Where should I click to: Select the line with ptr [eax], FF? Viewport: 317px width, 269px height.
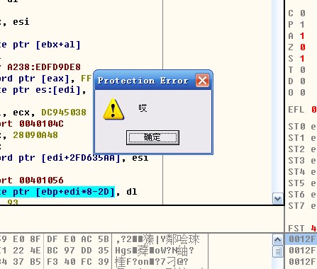click(x=46, y=79)
